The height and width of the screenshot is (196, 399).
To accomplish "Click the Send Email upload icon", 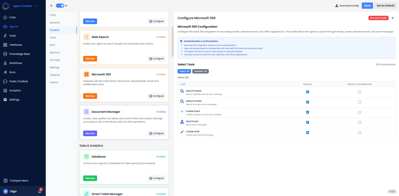I will [x=182, y=122].
